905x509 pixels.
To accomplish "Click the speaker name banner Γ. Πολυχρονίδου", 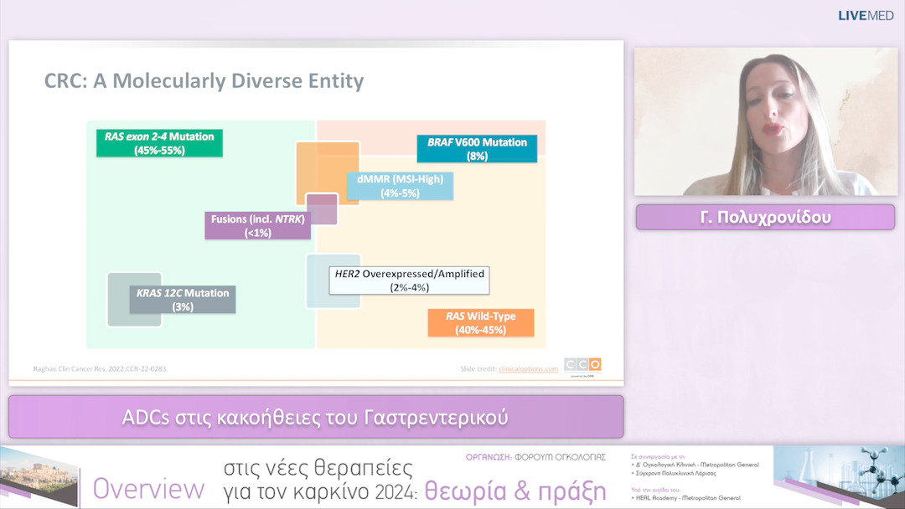I will [765, 218].
